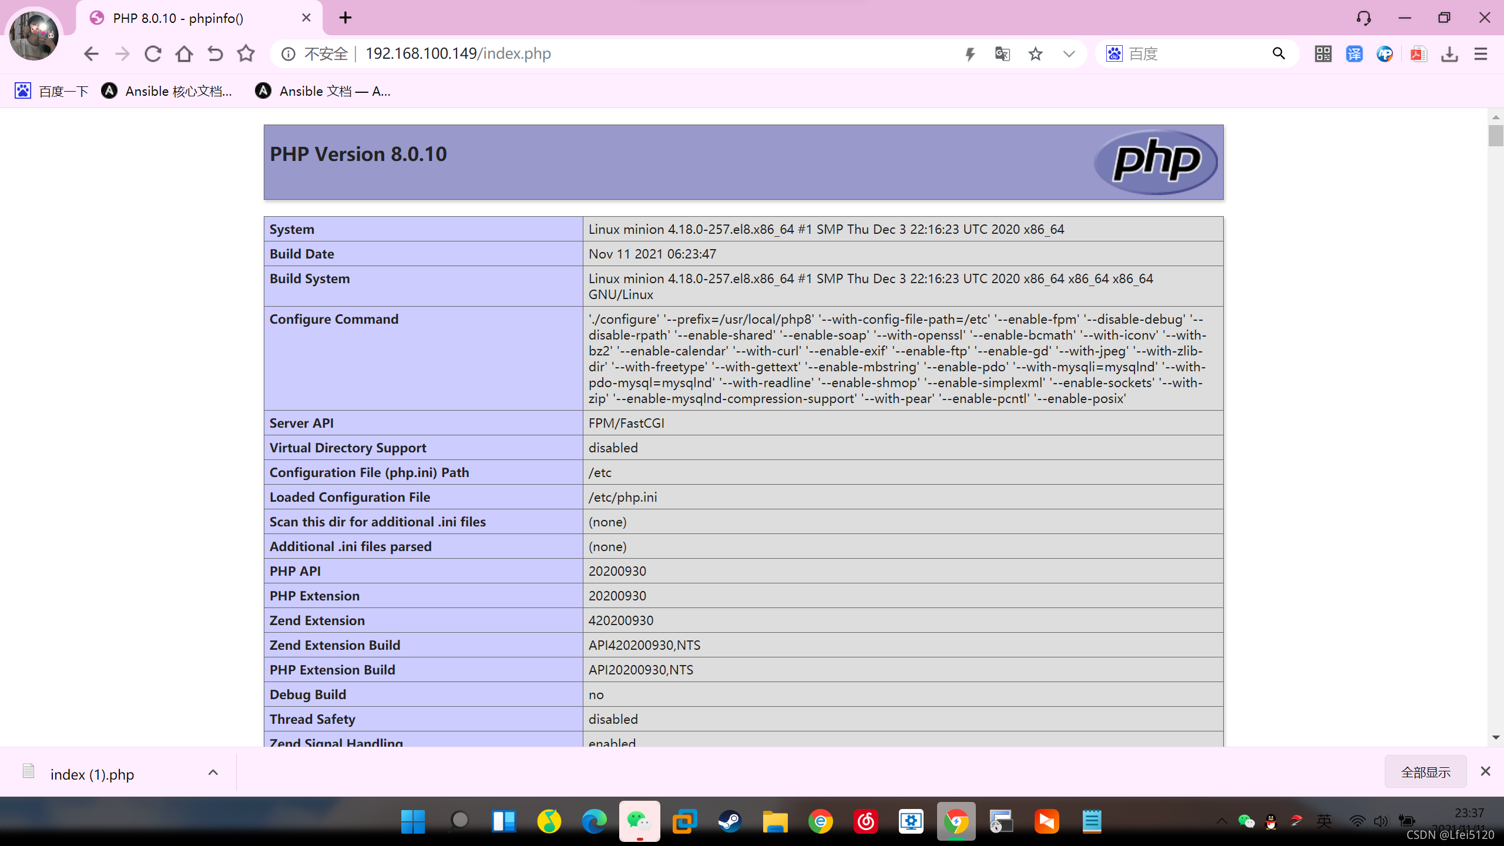
Task: Click the undo close tab icon
Action: click(x=215, y=54)
